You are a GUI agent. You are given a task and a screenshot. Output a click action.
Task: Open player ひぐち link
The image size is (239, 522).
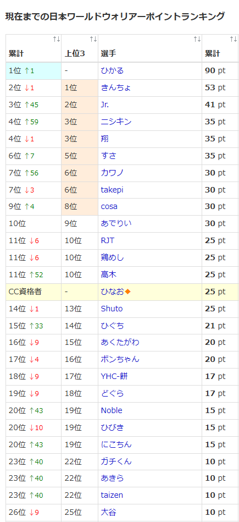tap(112, 326)
